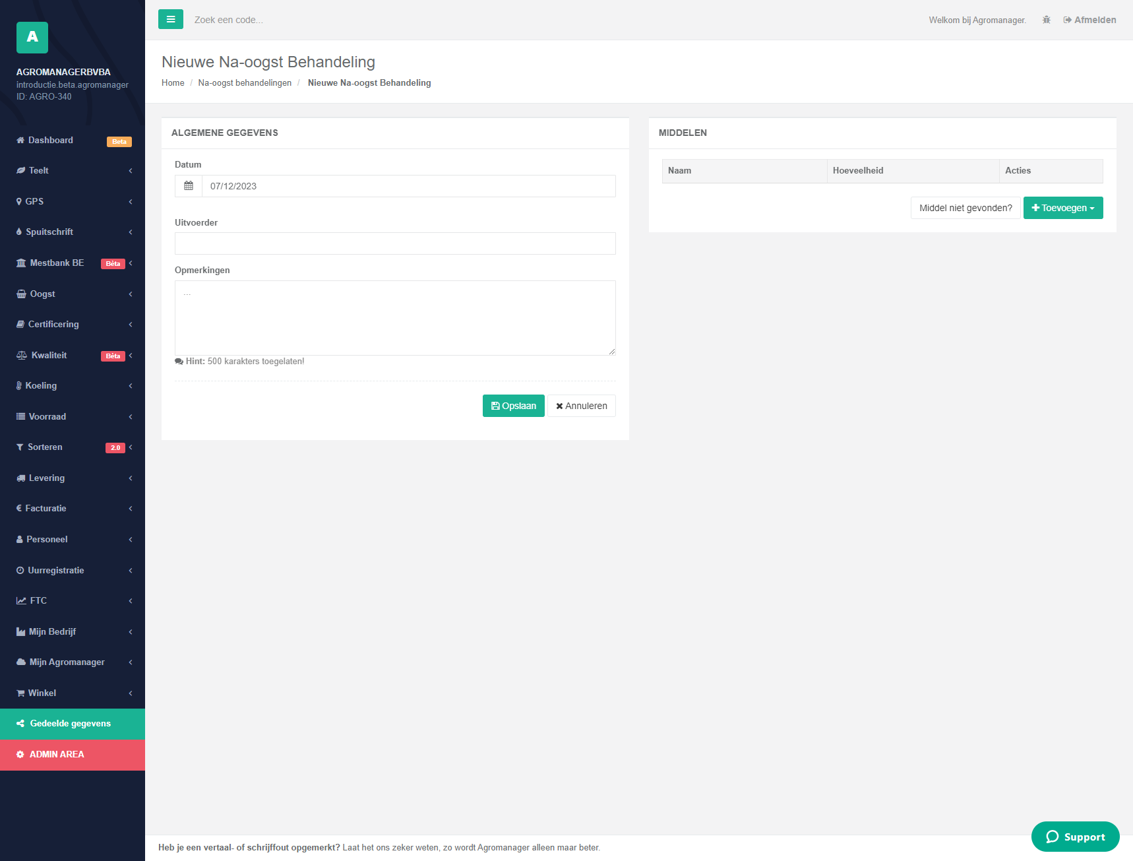Click the Personeel user icon
This screenshot has width=1133, height=861.
click(x=20, y=539)
